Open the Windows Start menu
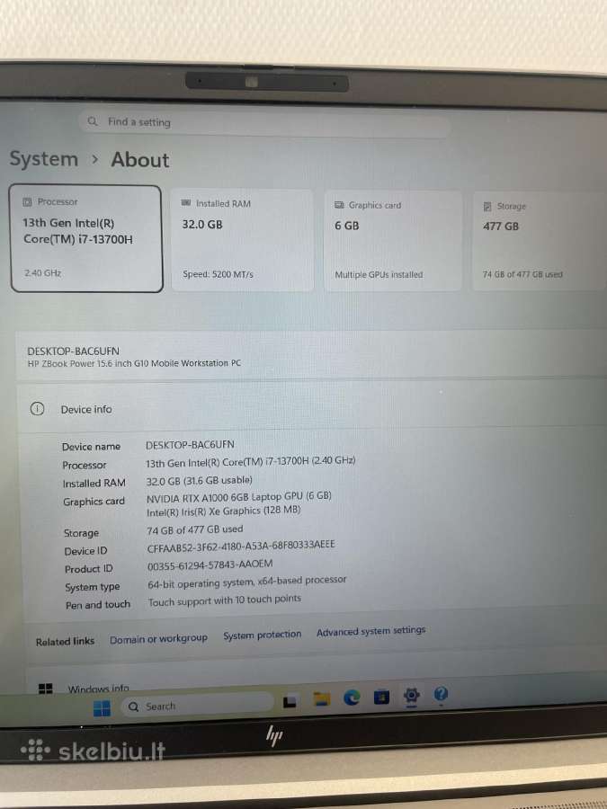 (x=102, y=708)
